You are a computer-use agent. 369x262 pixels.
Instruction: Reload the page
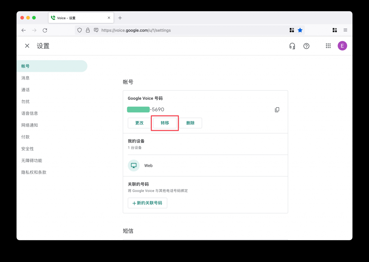[x=45, y=30]
